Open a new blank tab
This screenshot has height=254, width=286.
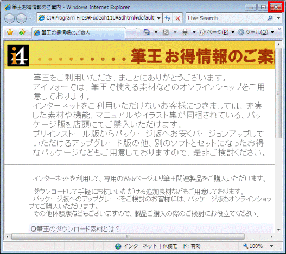(131, 33)
